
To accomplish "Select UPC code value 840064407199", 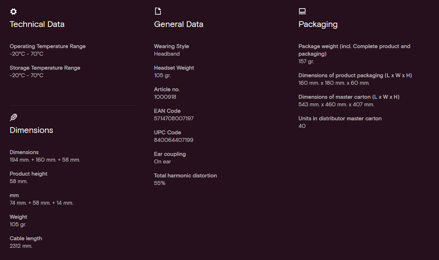I will (x=174, y=140).
